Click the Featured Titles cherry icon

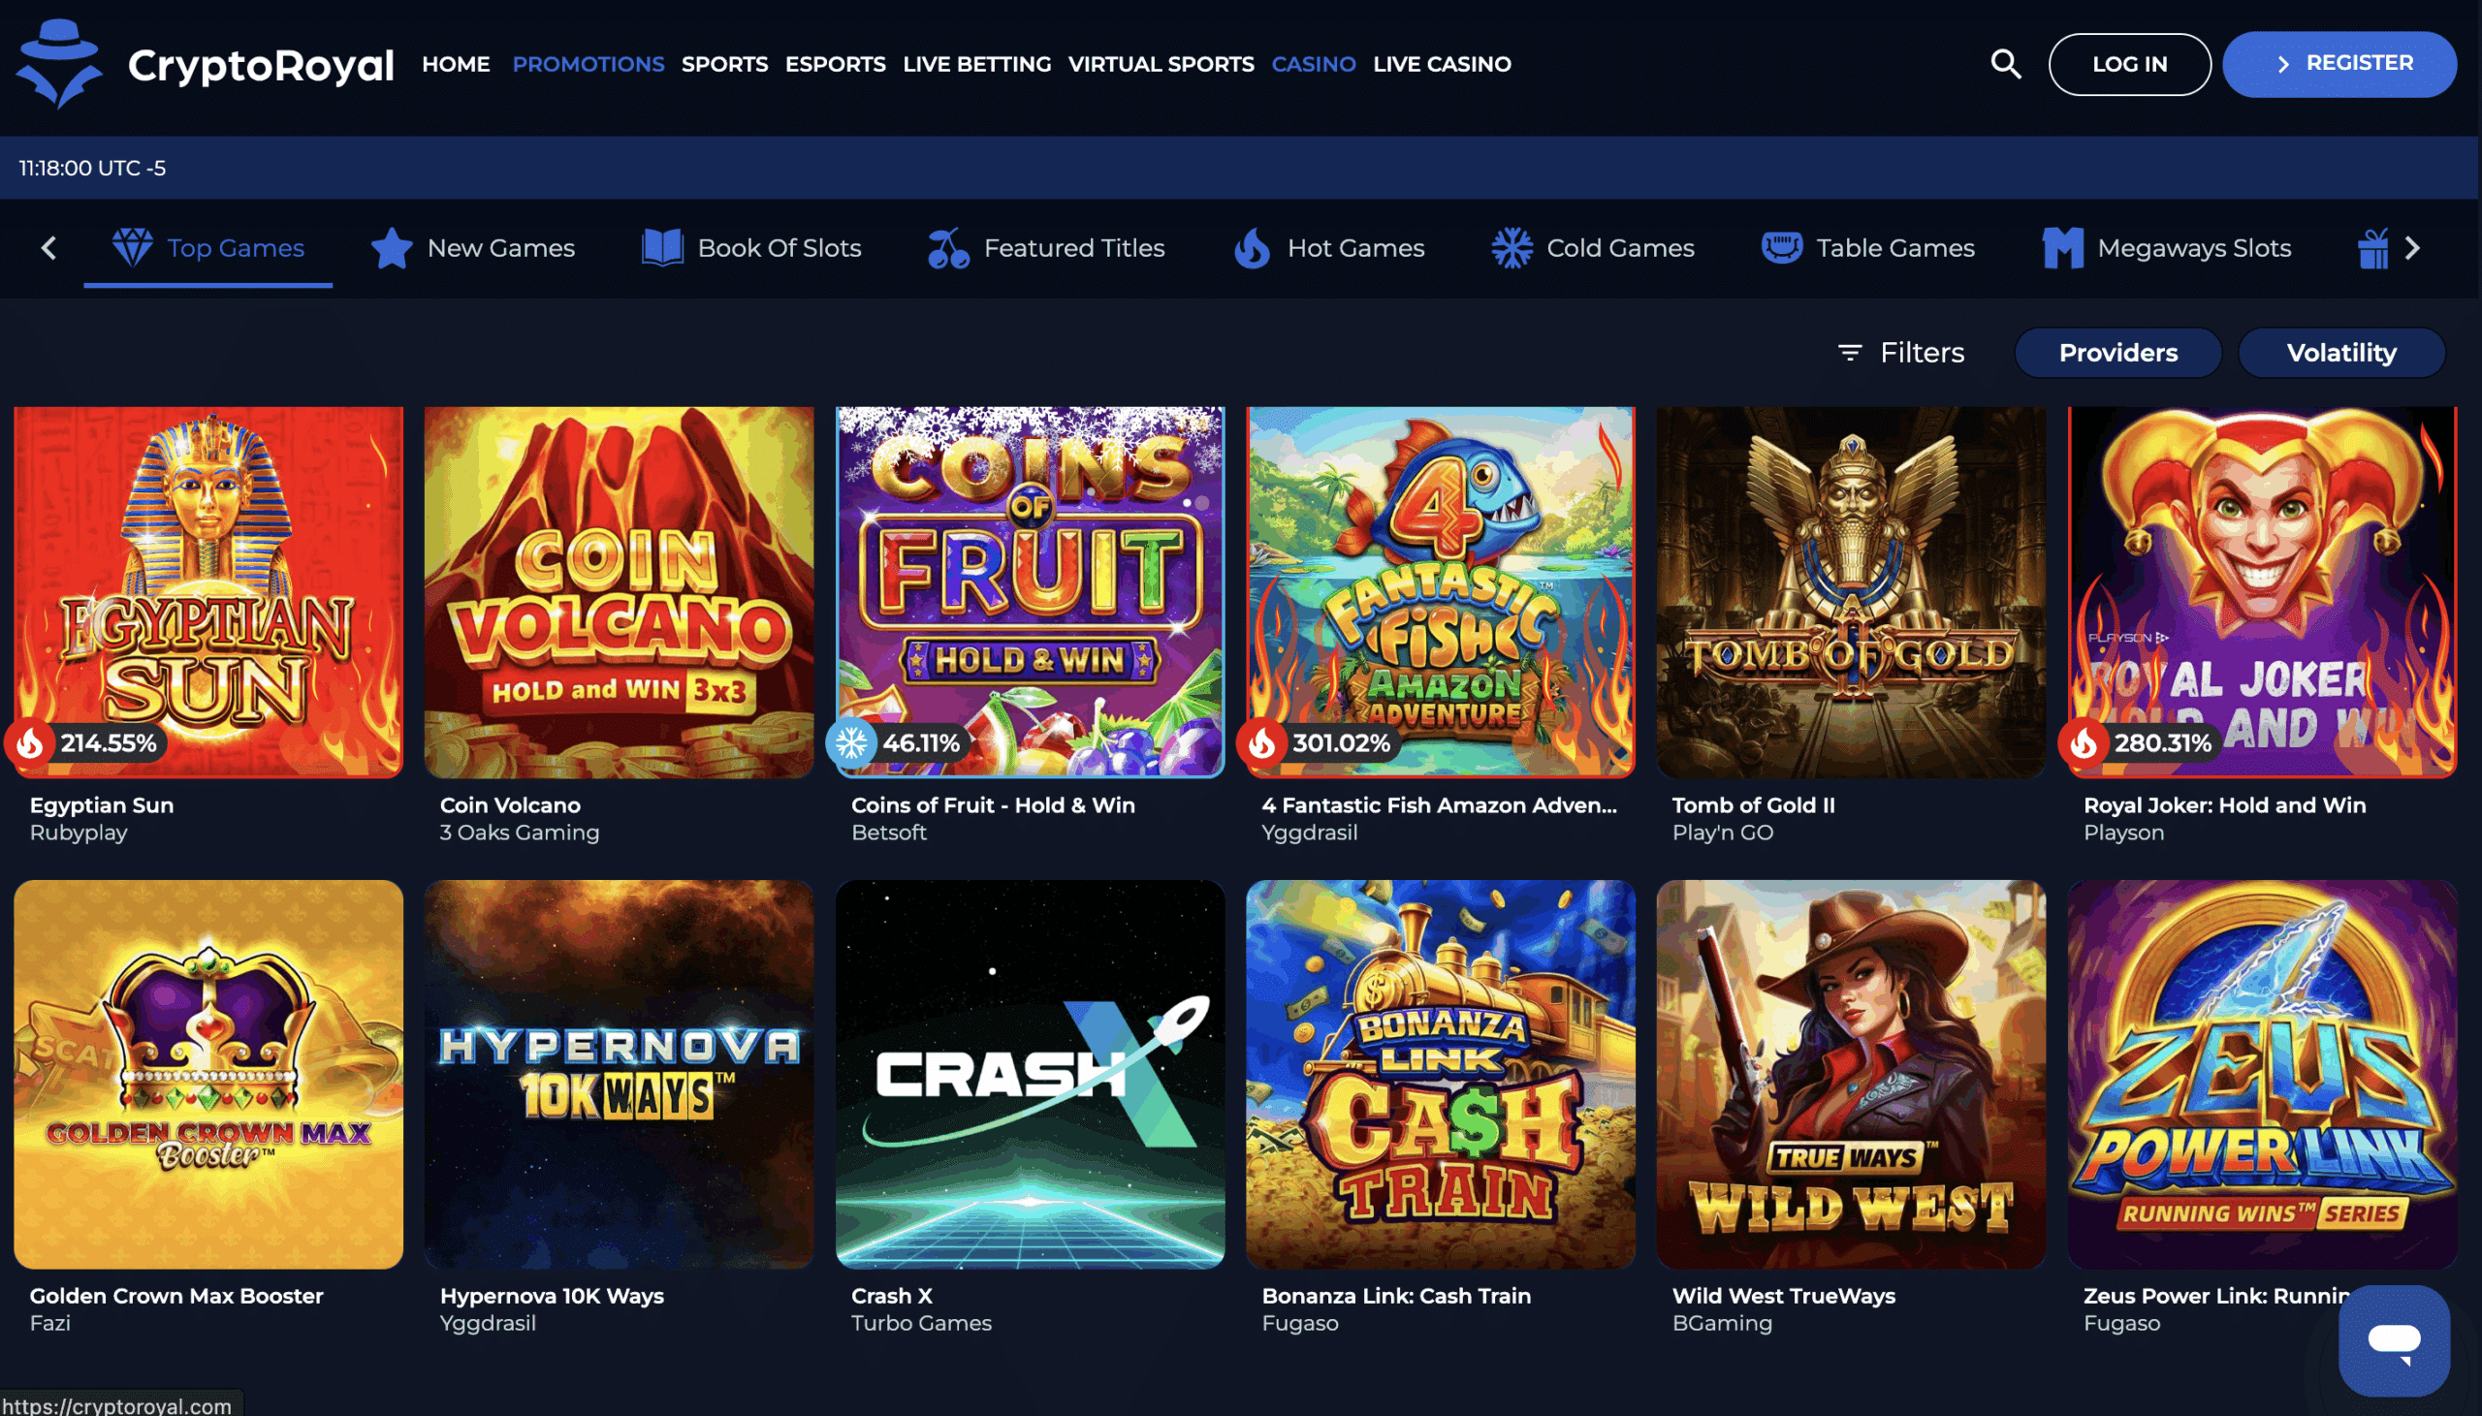pyautogui.click(x=948, y=247)
